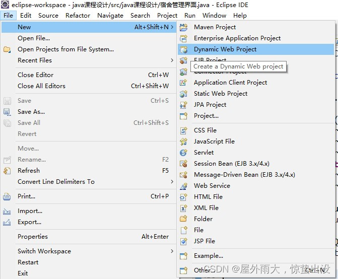Select Static Web Project entry

click(256, 94)
